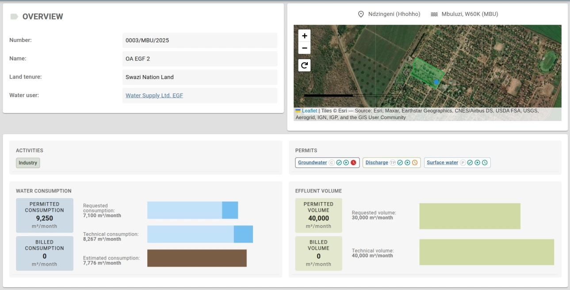Click the water waves icon beside Mbuluzi
Viewport: 570px width, 290px height.
(x=434, y=14)
